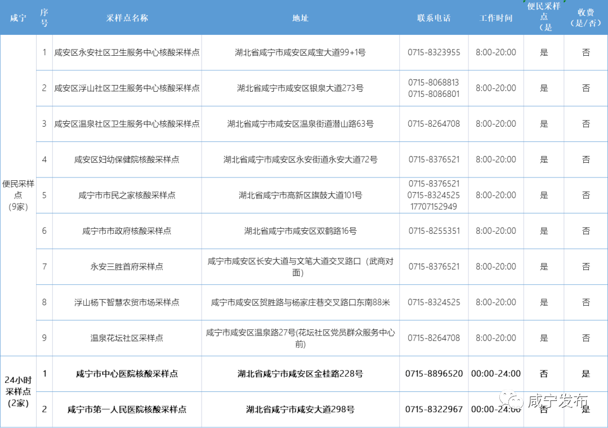The height and width of the screenshot is (428, 608).
Task: Click phone number 0715-8896520
Action: click(433, 373)
